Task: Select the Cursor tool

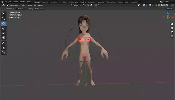Action: (x=4, y=18)
